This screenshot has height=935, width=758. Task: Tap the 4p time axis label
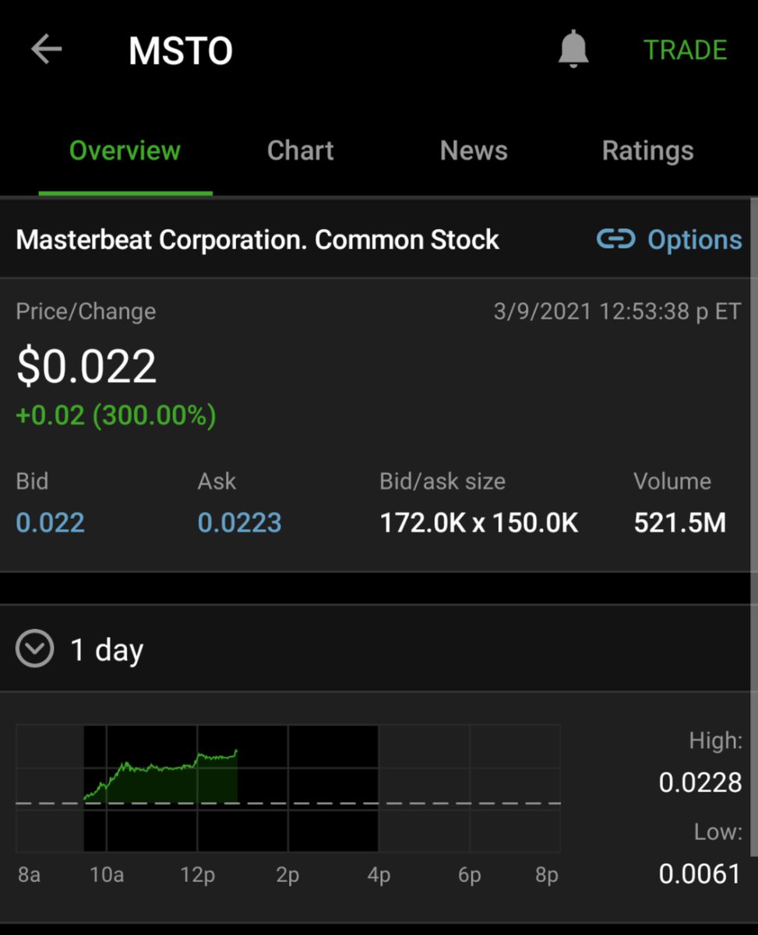(x=379, y=875)
